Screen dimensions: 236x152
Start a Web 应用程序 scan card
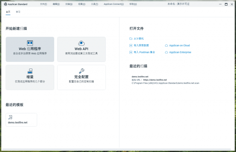pyautogui.click(x=30, y=49)
